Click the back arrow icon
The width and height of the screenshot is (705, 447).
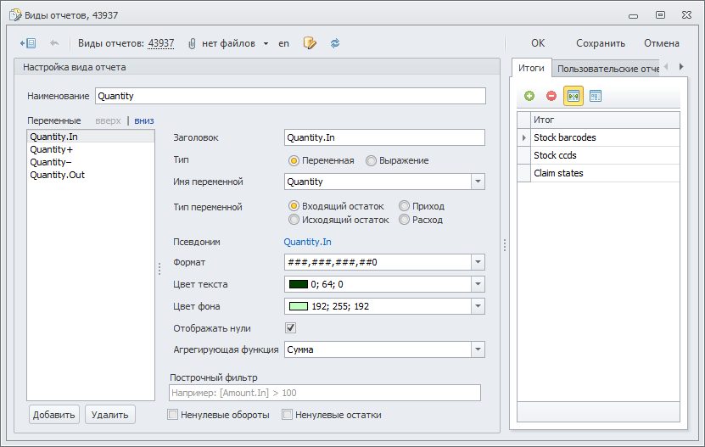[54, 43]
